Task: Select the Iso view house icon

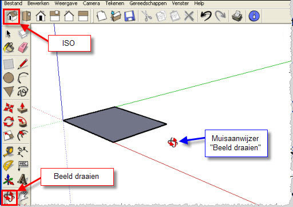Action: pyautogui.click(x=12, y=16)
